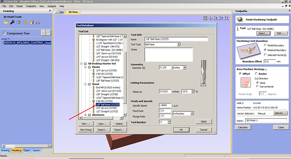Click the slice model square icon
Viewport: 291px width, 159px height.
pos(25,23)
